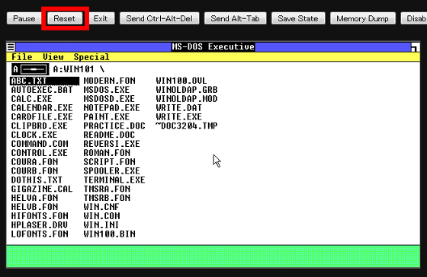427x277 pixels.
Task: Click Send Alt-Tab button
Action: [x=236, y=18]
